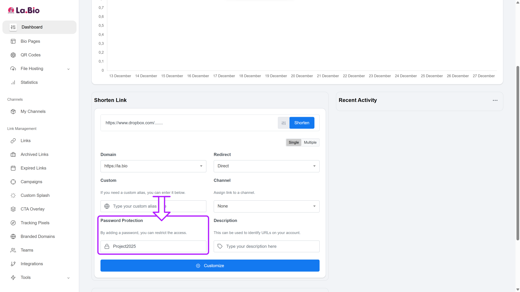This screenshot has height=292, width=520.
Task: Click the CTA Overlay layers icon
Action: point(13,209)
